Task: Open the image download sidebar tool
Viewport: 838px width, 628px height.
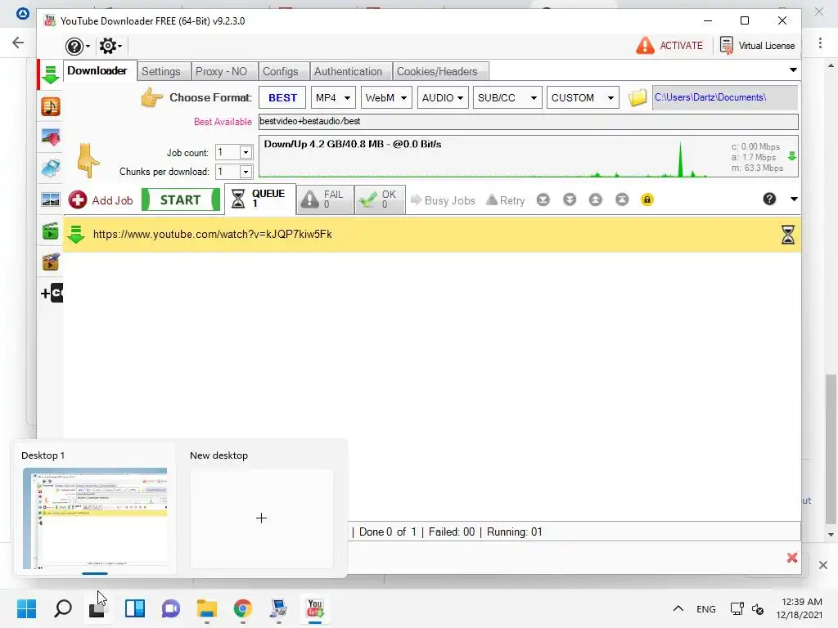Action: 51,137
